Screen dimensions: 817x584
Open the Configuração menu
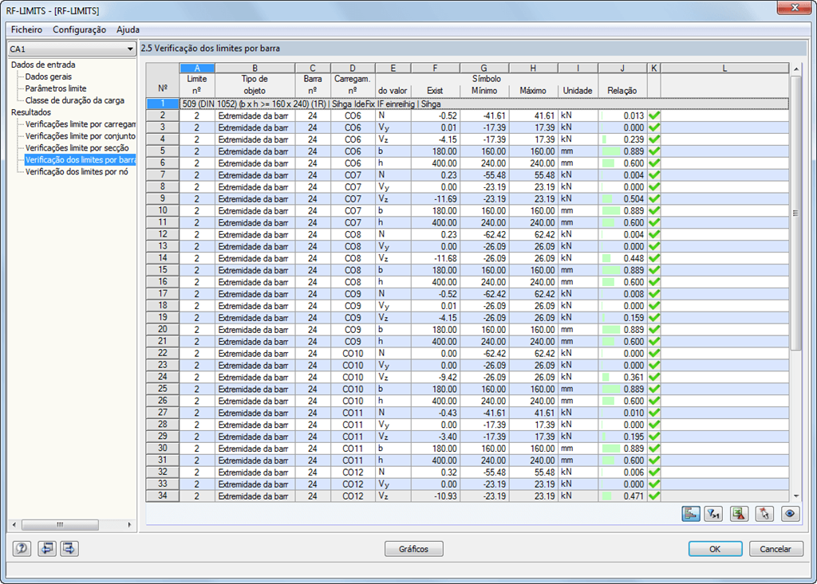pyautogui.click(x=79, y=29)
